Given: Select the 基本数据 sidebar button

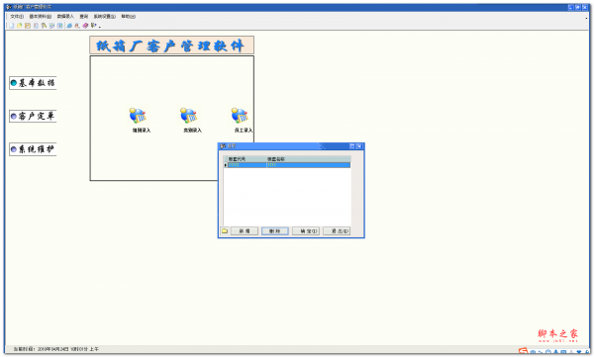Looking at the screenshot, I should click(x=33, y=83).
